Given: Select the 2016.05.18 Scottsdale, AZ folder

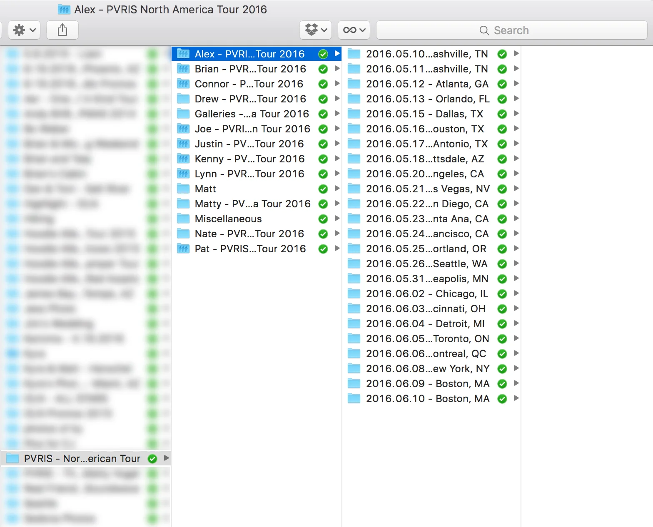Looking at the screenshot, I should tap(431, 159).
